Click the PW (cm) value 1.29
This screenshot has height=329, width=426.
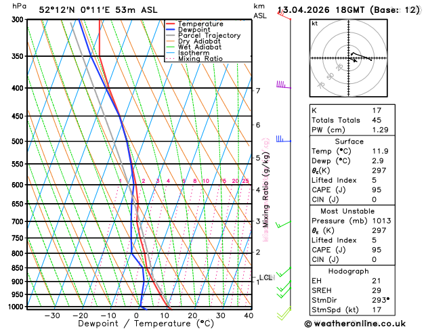pos(380,130)
